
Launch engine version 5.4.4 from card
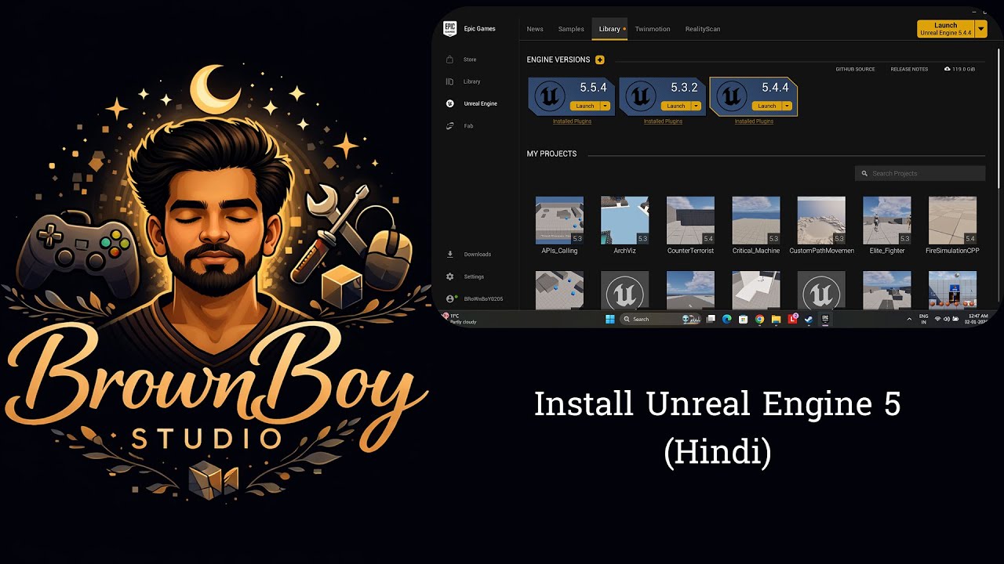(767, 106)
